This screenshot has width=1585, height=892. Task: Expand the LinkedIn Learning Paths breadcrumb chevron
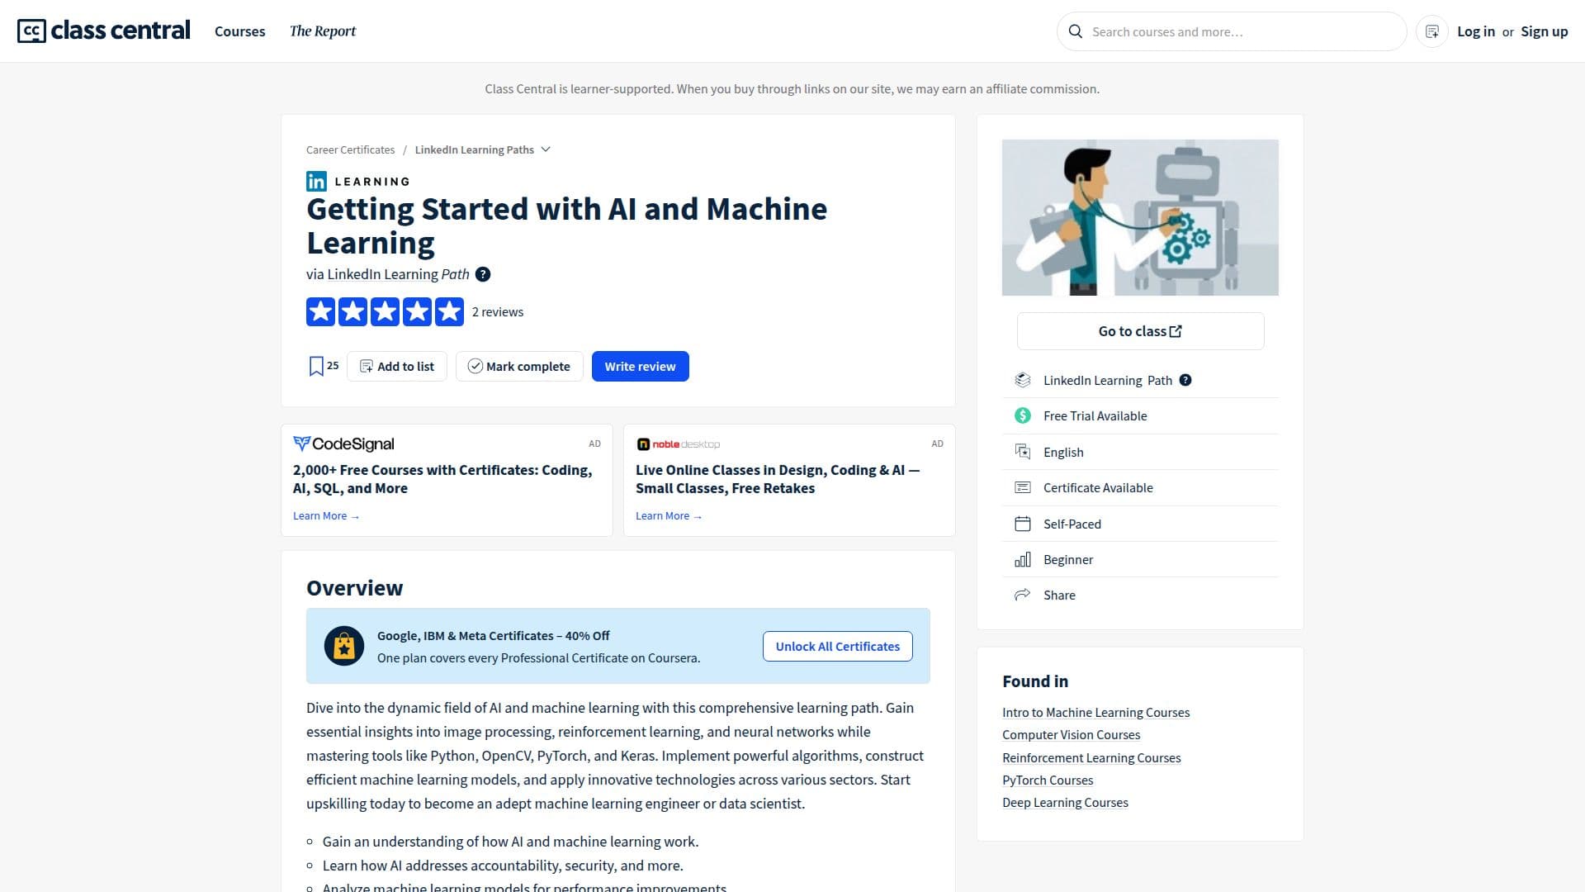(x=546, y=149)
